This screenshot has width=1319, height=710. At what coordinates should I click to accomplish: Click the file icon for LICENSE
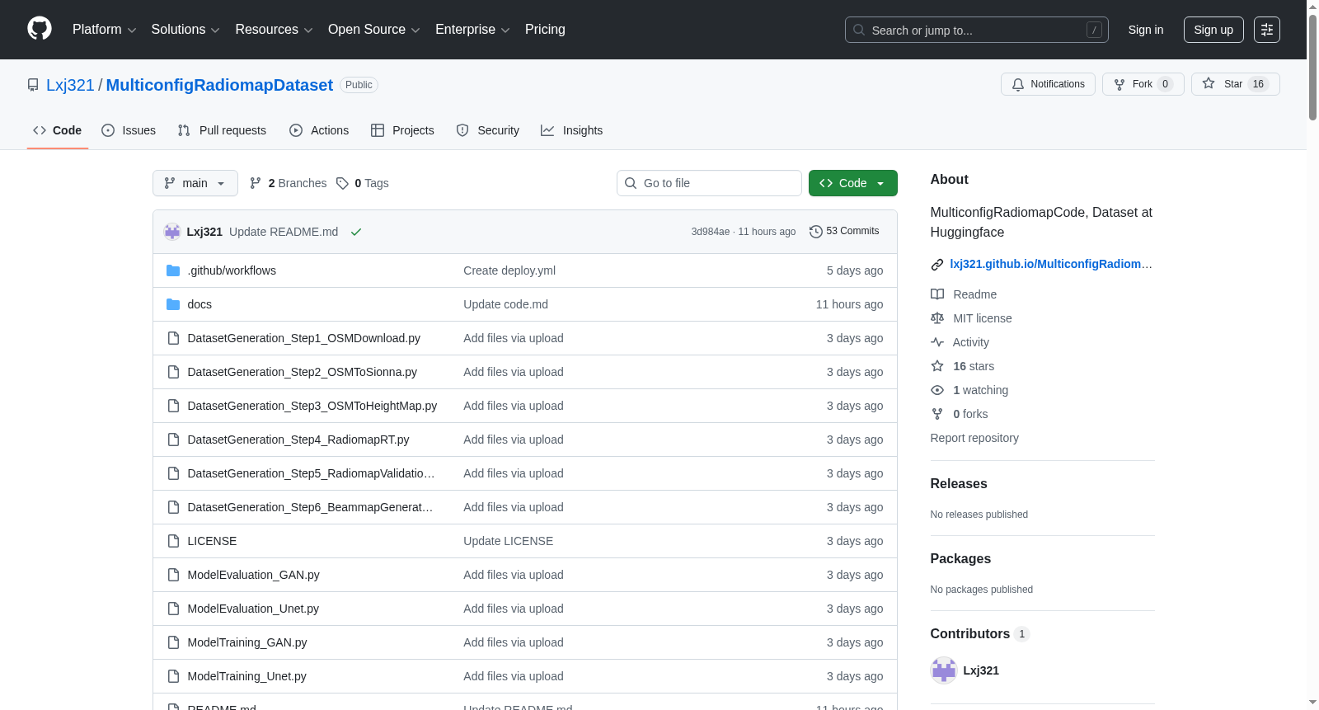pos(173,541)
